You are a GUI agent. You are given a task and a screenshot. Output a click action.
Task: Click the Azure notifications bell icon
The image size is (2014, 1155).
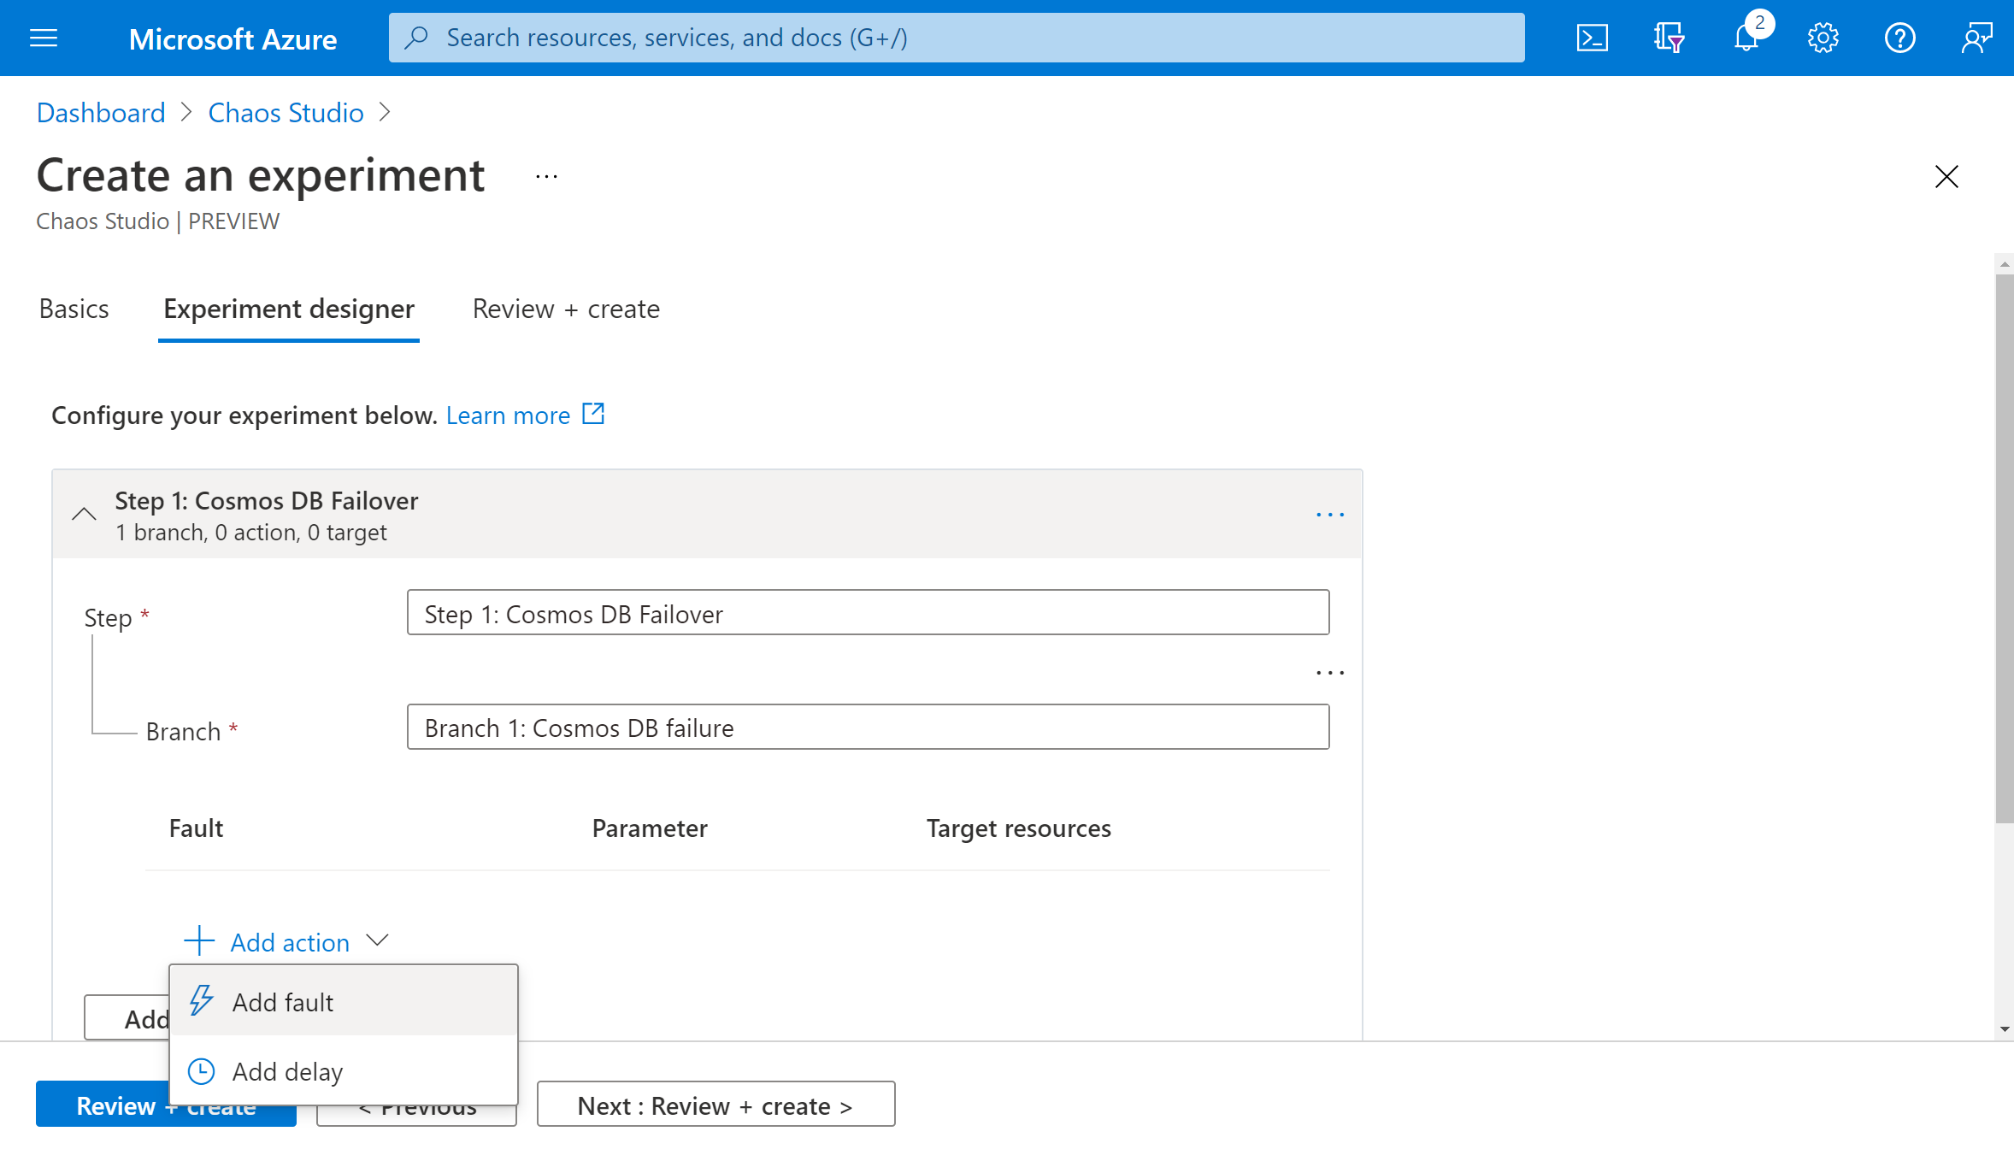point(1746,38)
